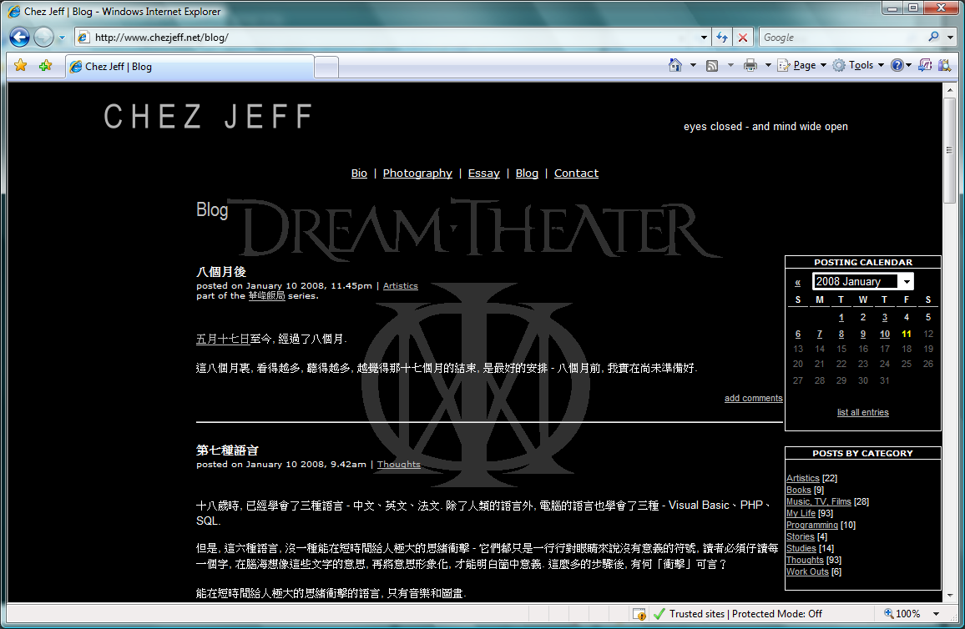The image size is (965, 629).
Task: Open the Programming category link
Action: point(811,526)
